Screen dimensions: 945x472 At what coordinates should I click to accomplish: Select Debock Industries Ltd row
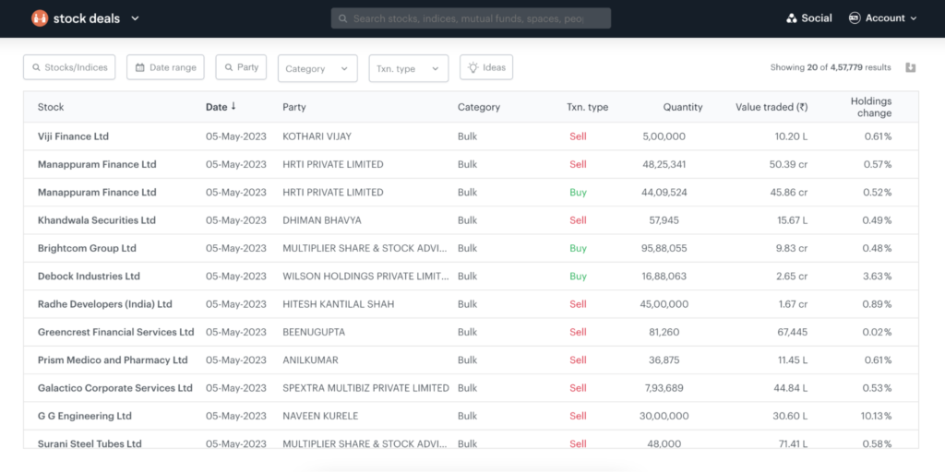pyautogui.click(x=89, y=276)
